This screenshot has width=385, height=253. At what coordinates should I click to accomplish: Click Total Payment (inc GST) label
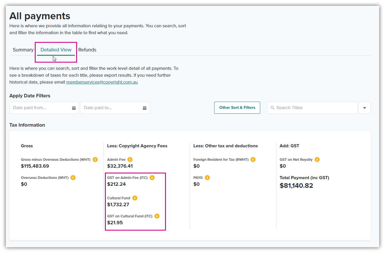tap(304, 177)
